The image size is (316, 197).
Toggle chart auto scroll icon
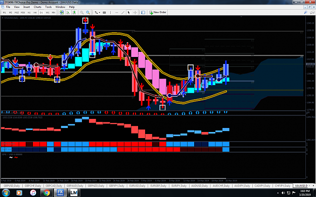tap(74, 13)
